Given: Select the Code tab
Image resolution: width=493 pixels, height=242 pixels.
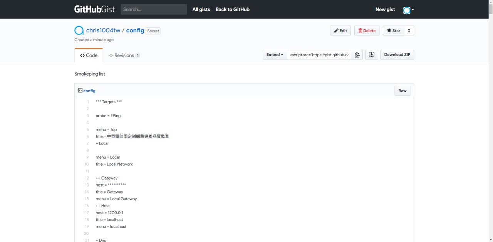Looking at the screenshot, I should click(89, 55).
